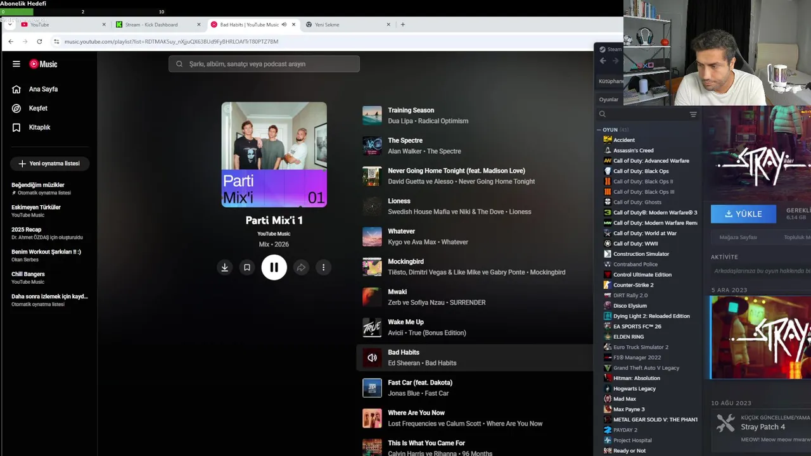Screen dimensions: 811x456
Task: Collapse the OYUN category in Steam
Action: (599, 130)
